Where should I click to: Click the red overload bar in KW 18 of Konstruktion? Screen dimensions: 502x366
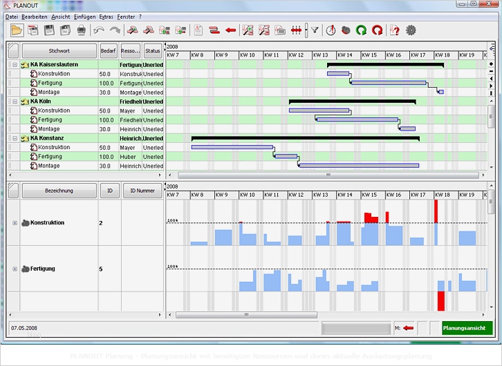(x=436, y=211)
